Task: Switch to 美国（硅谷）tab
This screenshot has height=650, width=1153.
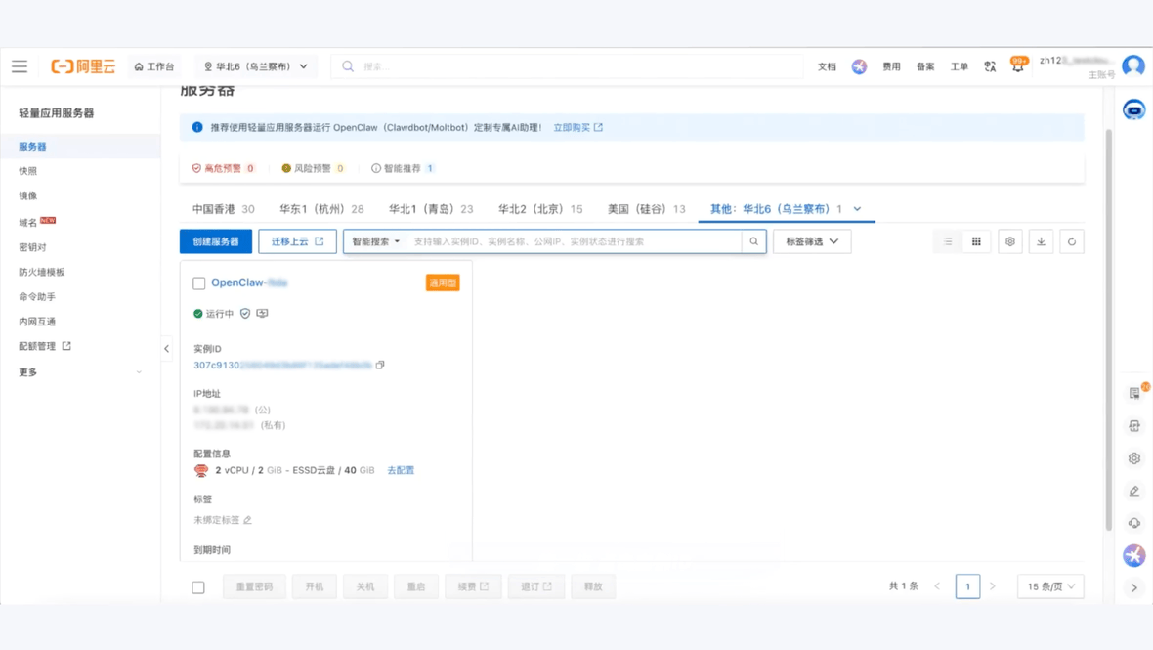Action: (646, 209)
